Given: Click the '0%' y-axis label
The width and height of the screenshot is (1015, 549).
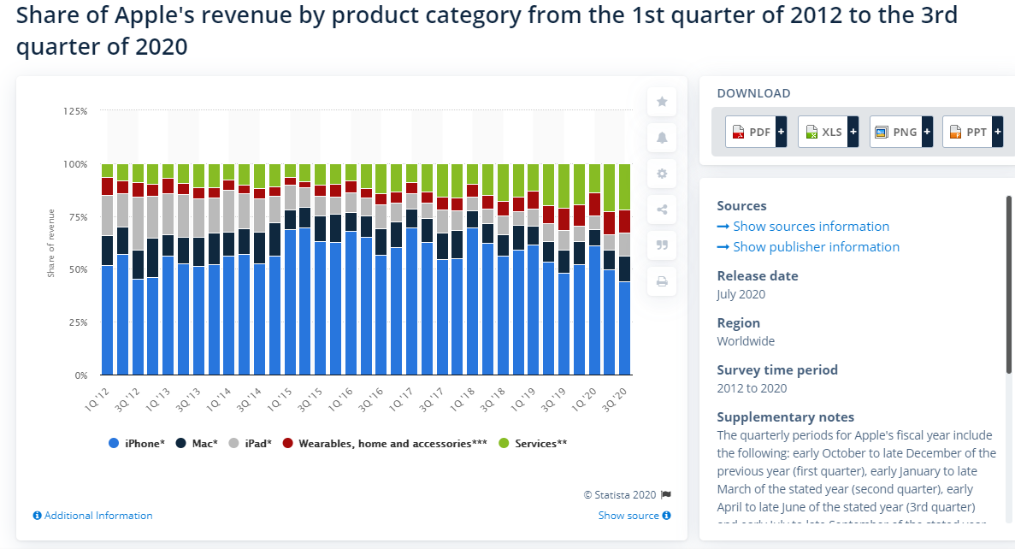Looking at the screenshot, I should click(81, 375).
